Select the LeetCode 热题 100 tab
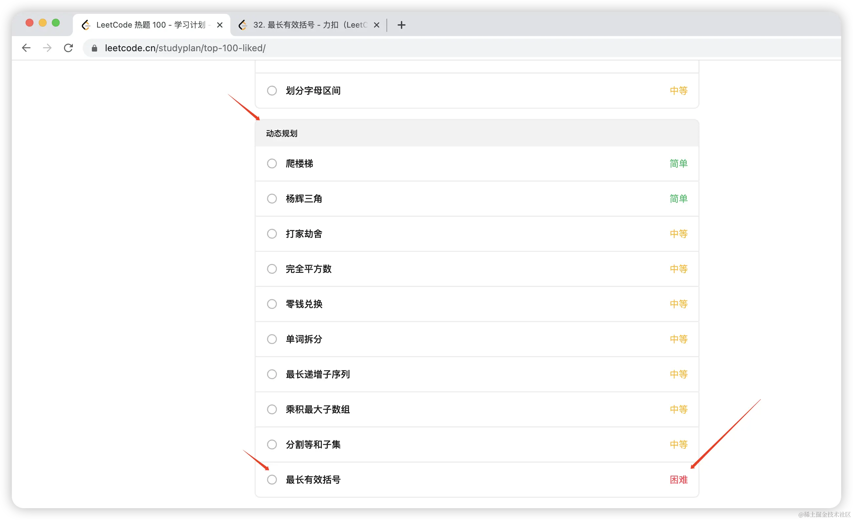853x520 pixels. point(151,25)
